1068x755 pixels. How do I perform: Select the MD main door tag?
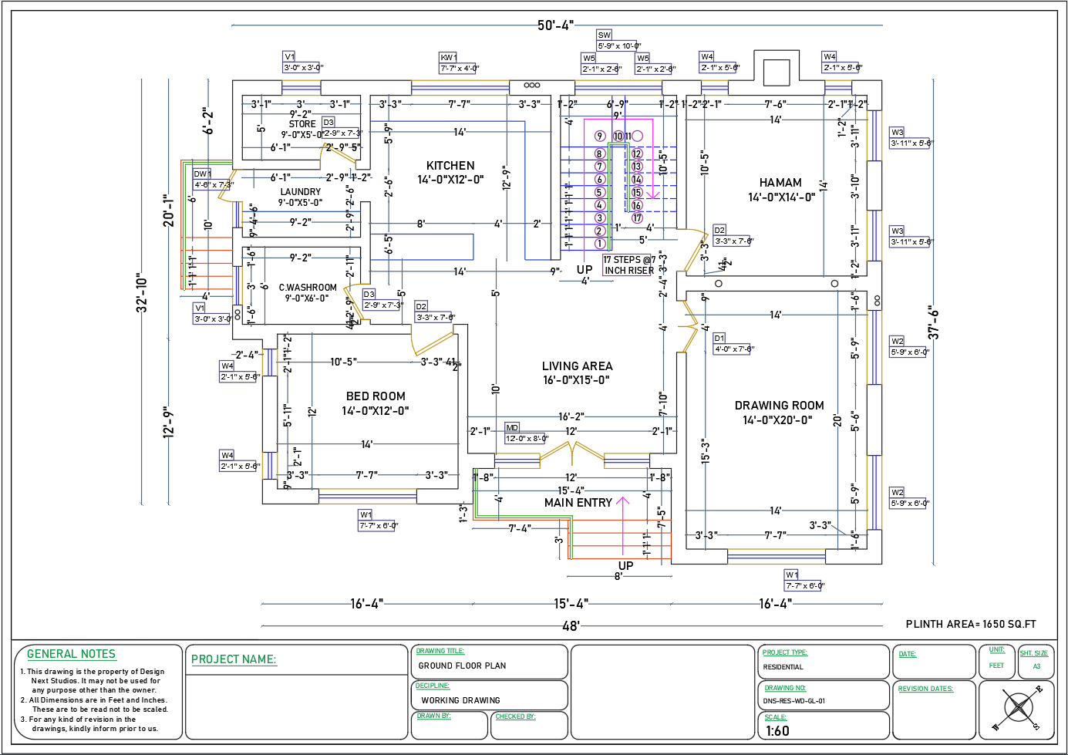pos(512,428)
